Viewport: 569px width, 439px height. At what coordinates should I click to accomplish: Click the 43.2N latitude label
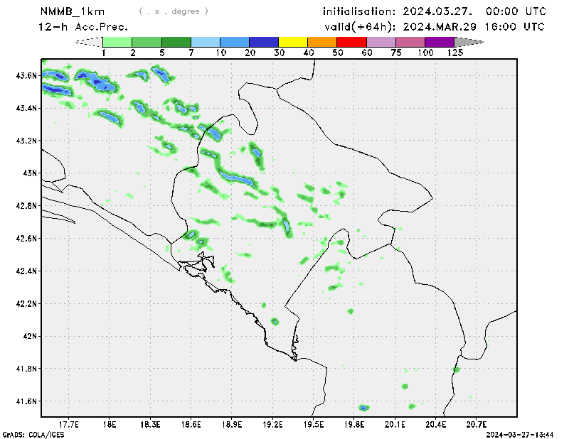(x=26, y=141)
